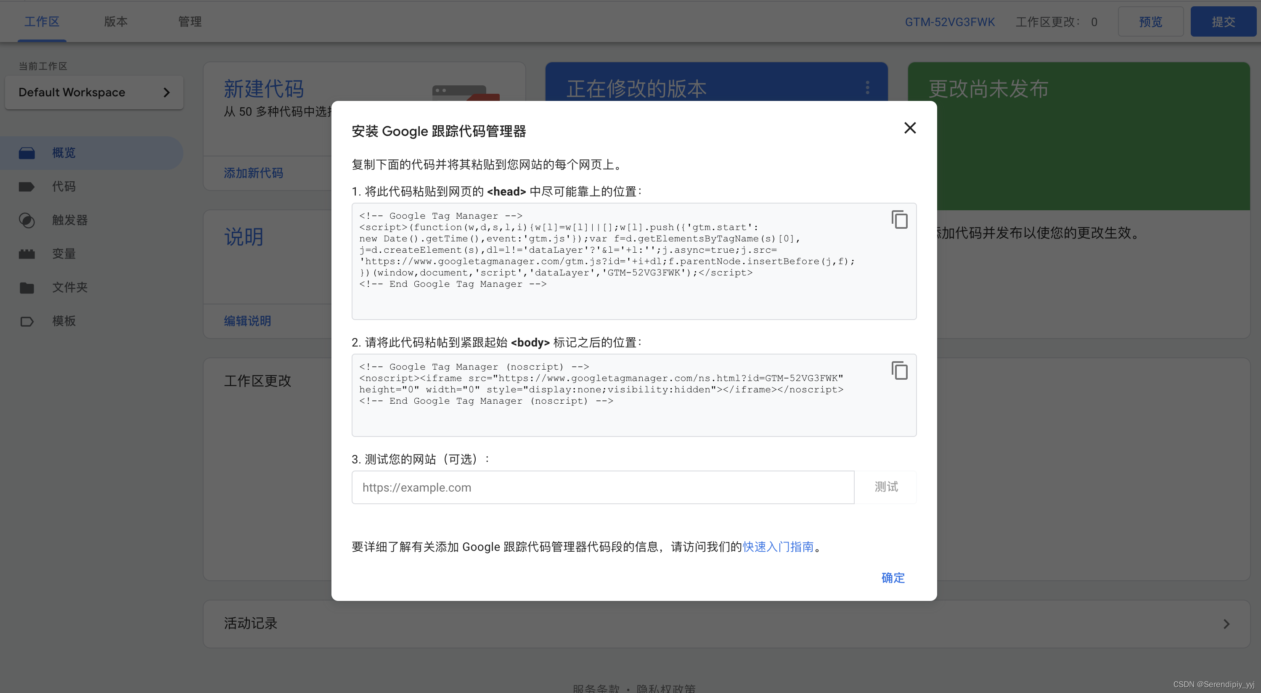
Task: Click the 文件夹 sidebar icon
Action: (x=26, y=287)
